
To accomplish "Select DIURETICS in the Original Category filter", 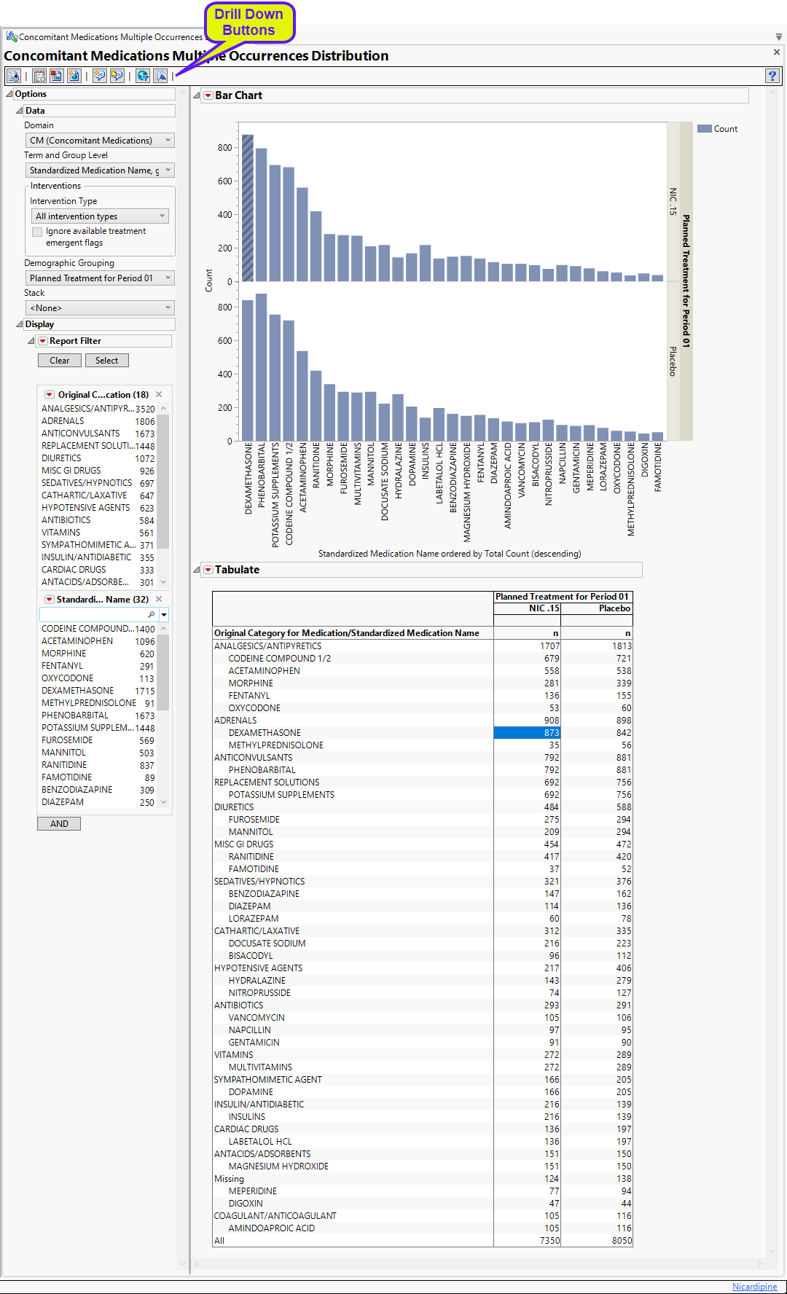I will [x=98, y=458].
